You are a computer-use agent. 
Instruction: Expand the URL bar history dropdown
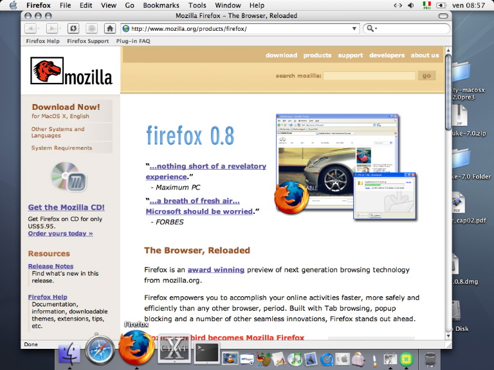(354, 28)
